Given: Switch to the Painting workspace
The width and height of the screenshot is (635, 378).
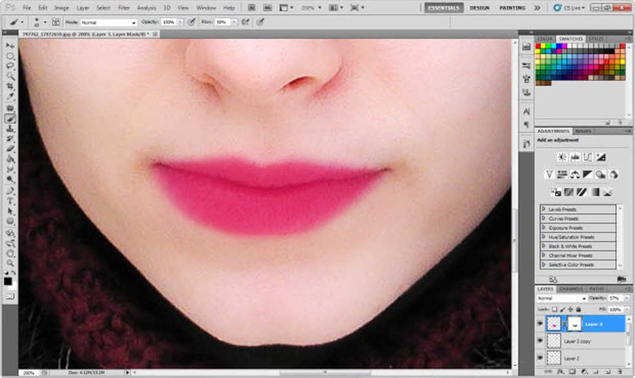Looking at the screenshot, I should point(512,8).
